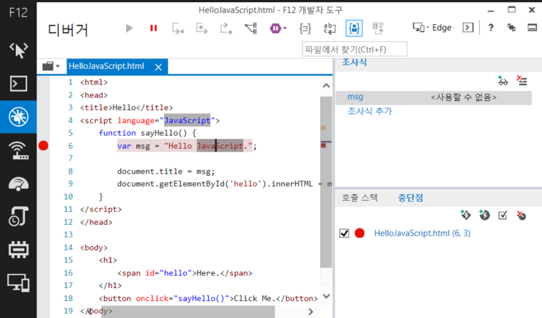Click the Continue play button

tap(130, 28)
